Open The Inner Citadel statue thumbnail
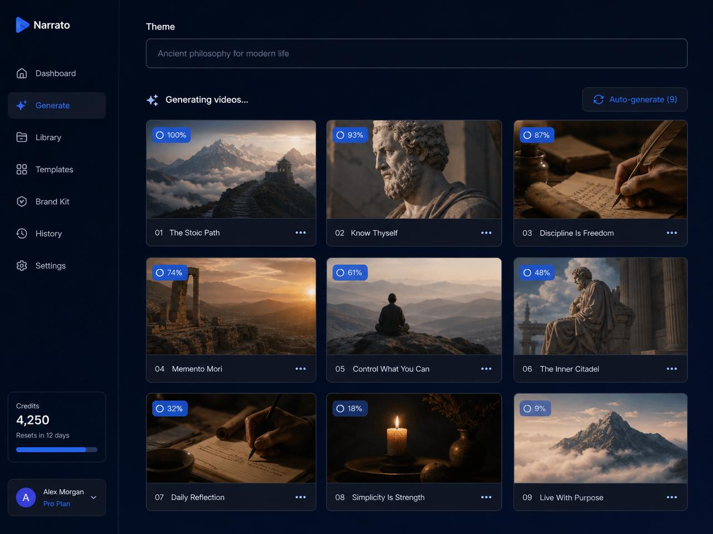 pyautogui.click(x=600, y=306)
